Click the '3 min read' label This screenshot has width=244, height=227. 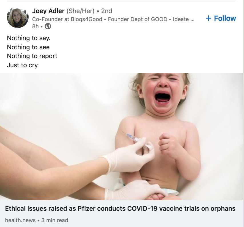(x=55, y=220)
